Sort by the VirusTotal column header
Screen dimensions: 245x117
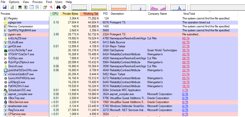(210, 14)
